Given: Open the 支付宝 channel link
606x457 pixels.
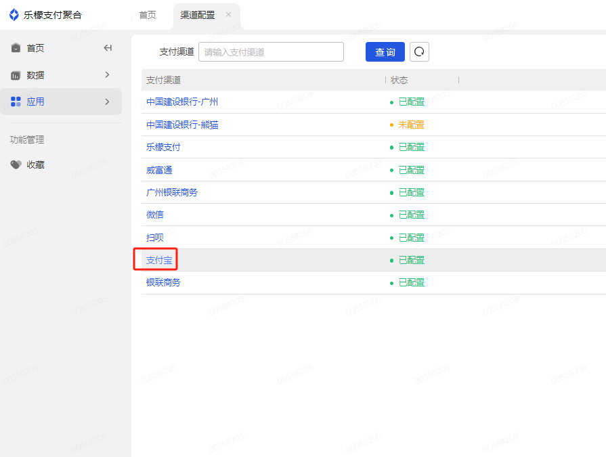Looking at the screenshot, I should (159, 260).
